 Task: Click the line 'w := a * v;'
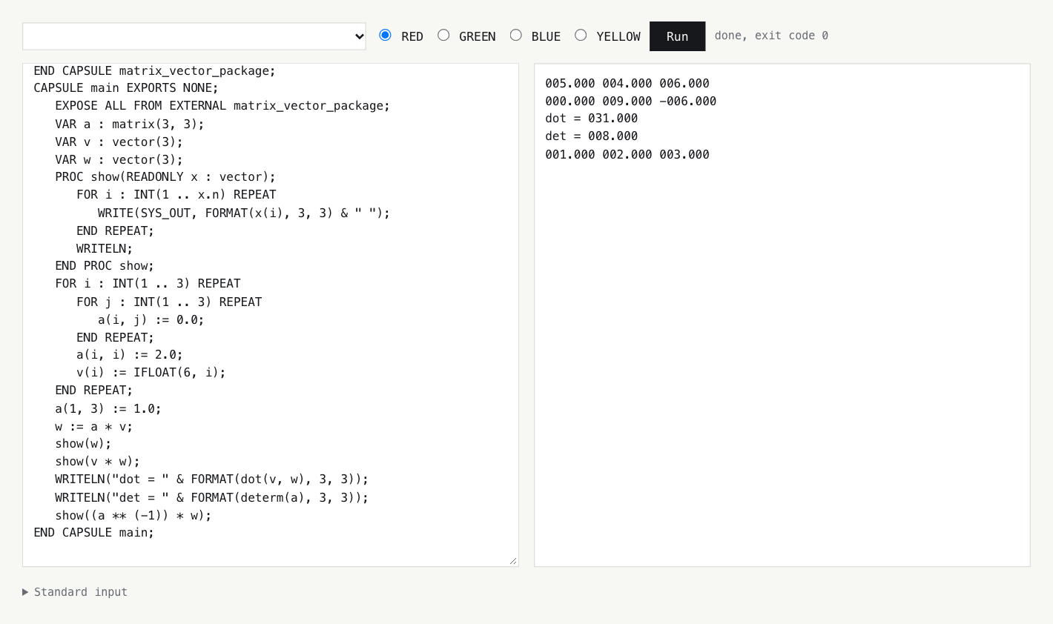94,427
